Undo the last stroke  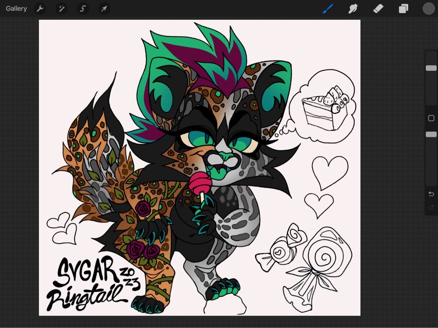431,194
